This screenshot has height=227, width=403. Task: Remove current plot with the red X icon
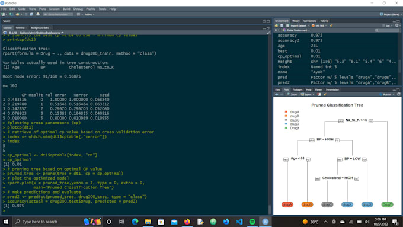tap(319, 94)
